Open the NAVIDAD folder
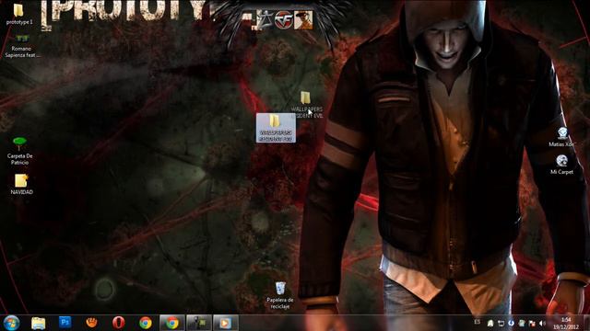Image resolution: width=590 pixels, height=331 pixels. point(21,184)
